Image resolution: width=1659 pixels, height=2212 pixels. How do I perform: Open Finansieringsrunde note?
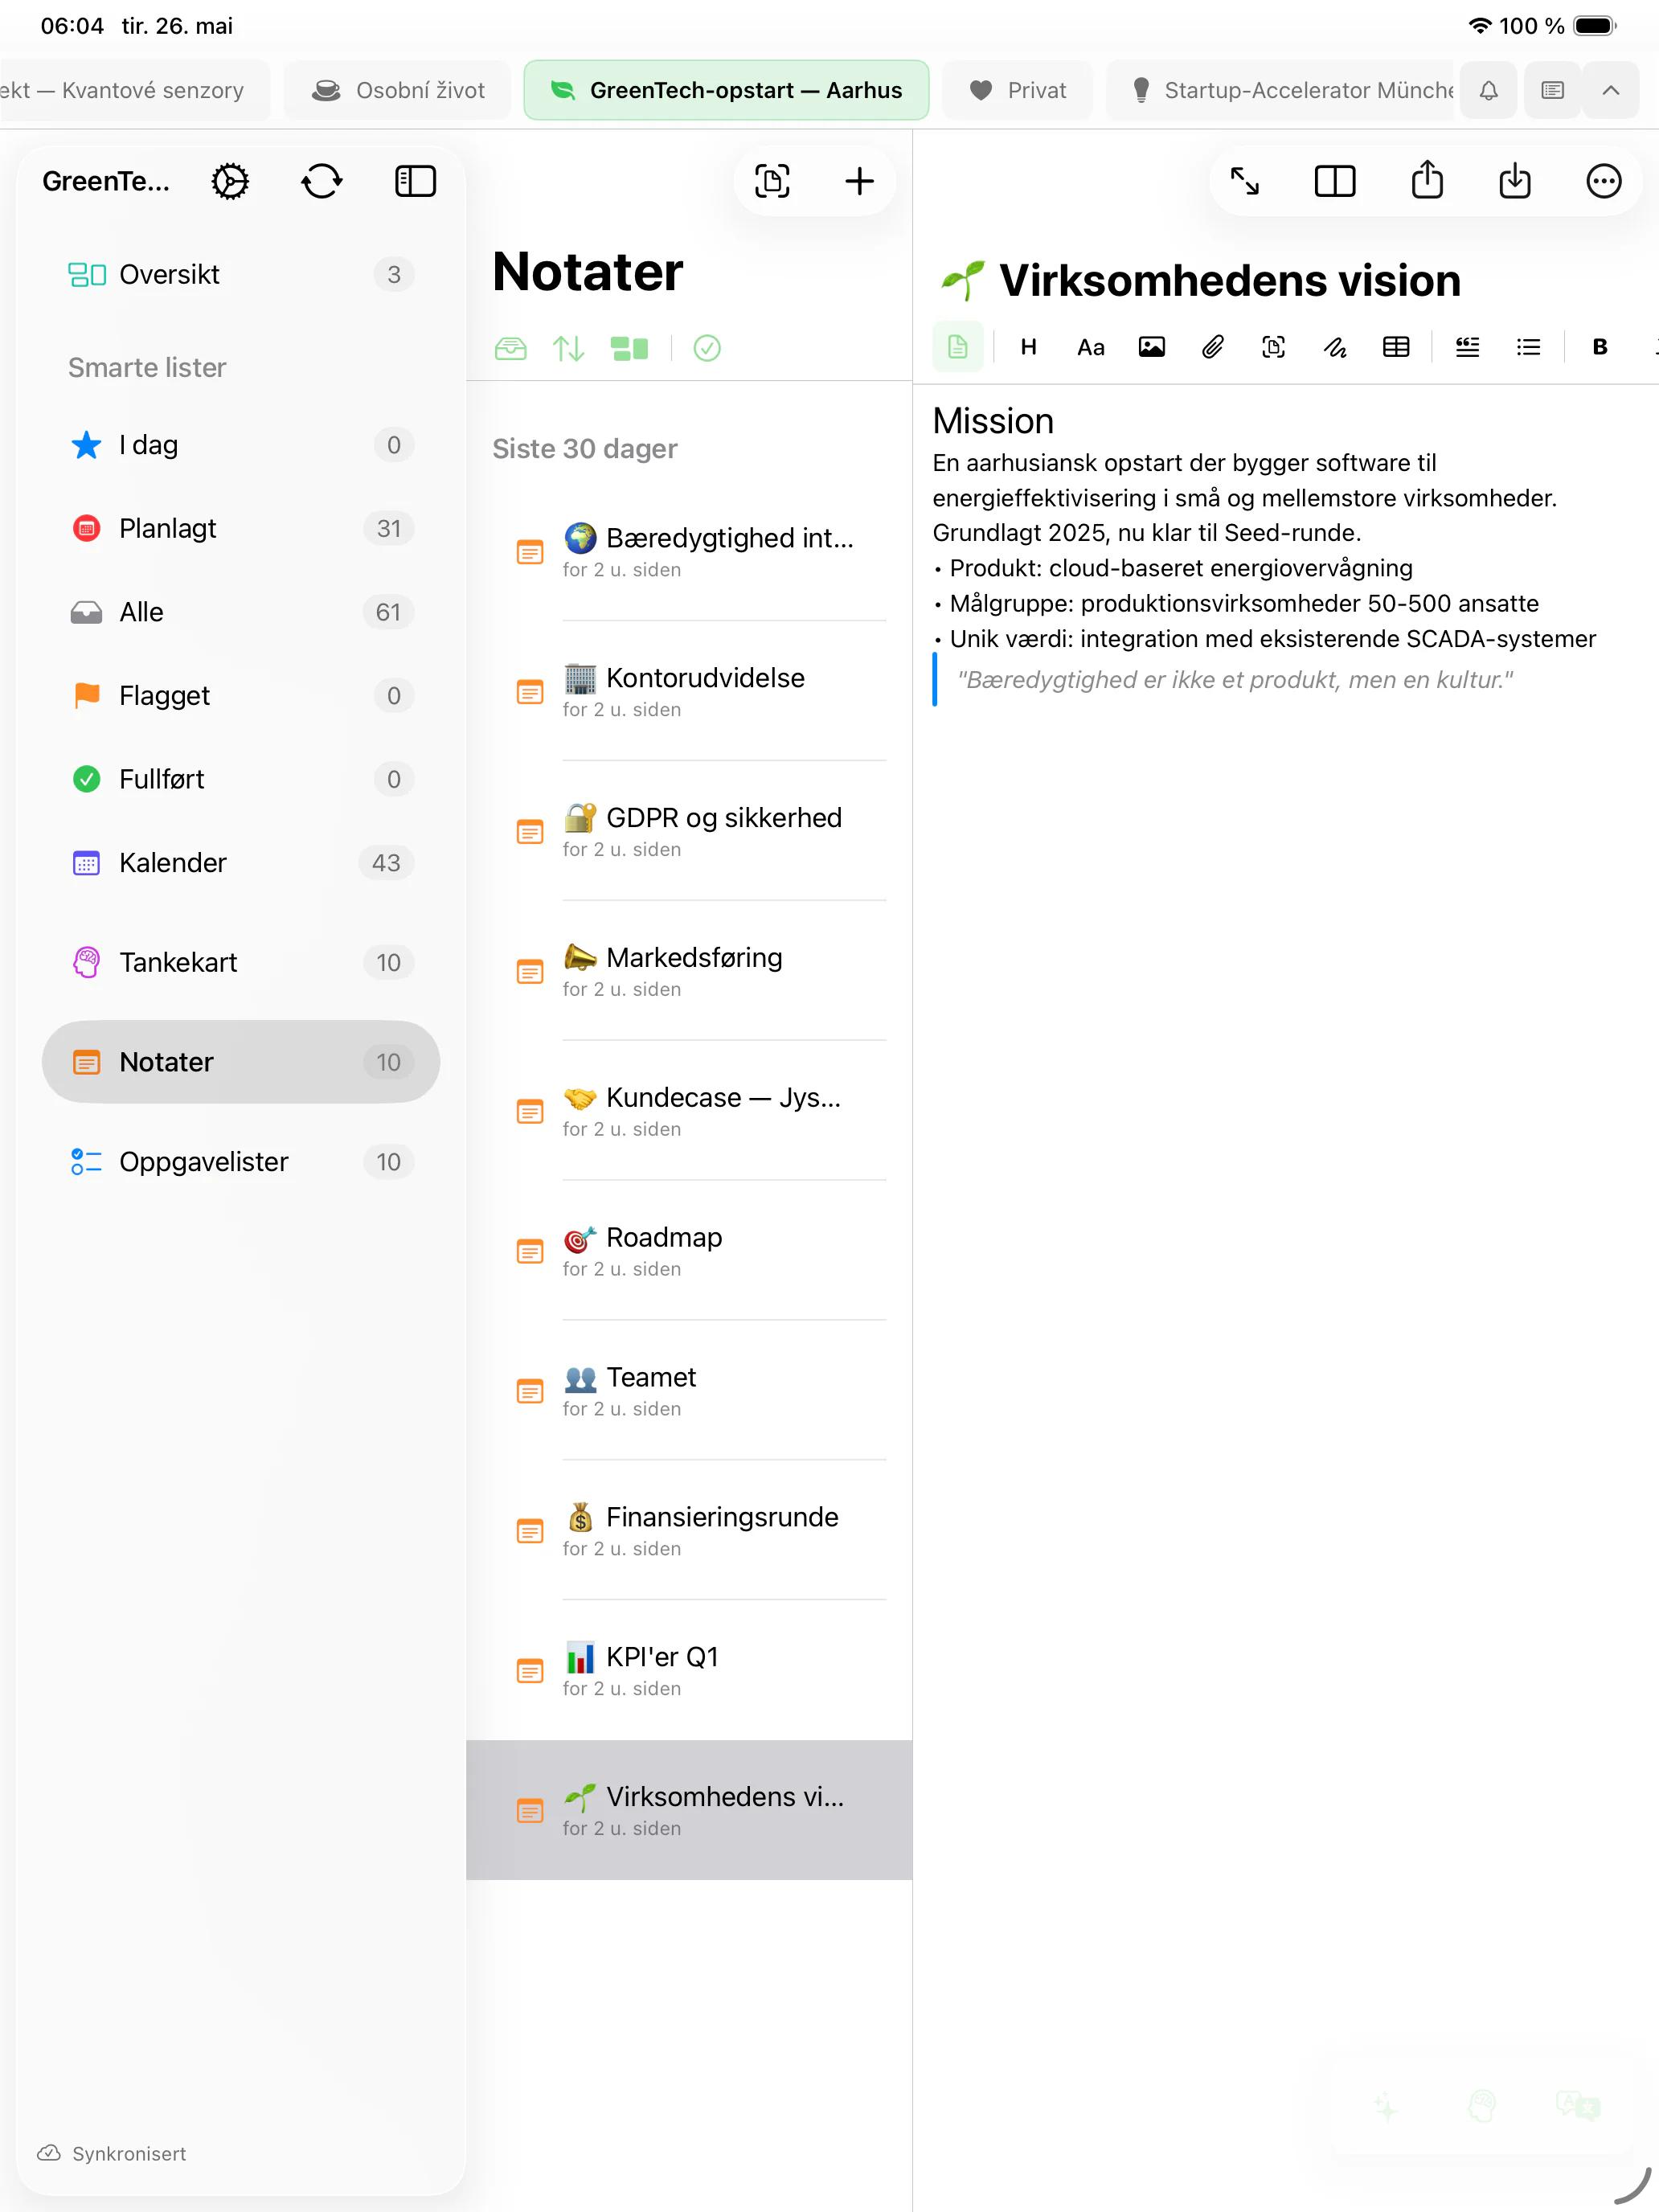click(689, 1531)
